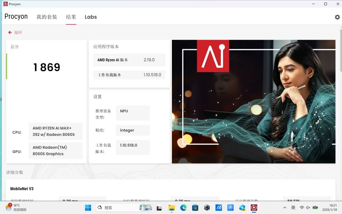Click the 工作负载版本 1.10.518.0 row
This screenshot has width=342, height=214.
(129, 75)
